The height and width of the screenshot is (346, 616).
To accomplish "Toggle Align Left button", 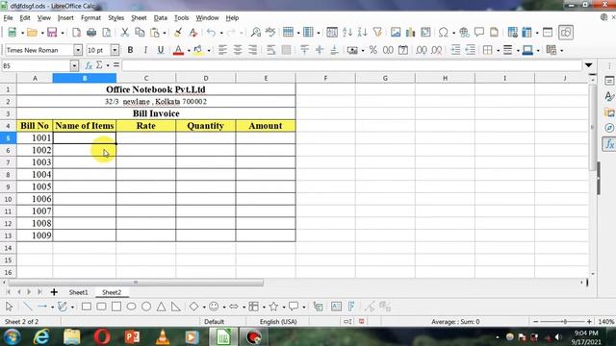I will tap(222, 50).
